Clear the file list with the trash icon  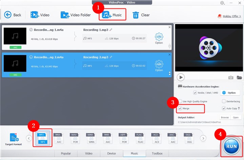141,15
